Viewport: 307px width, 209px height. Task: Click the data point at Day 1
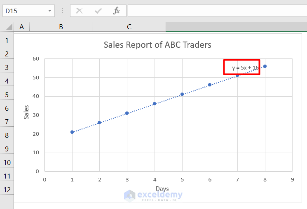click(72, 132)
